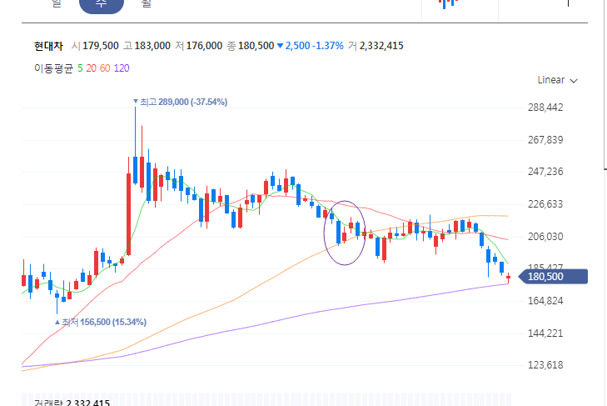Click the 247,236 price axis label

[x=545, y=172]
